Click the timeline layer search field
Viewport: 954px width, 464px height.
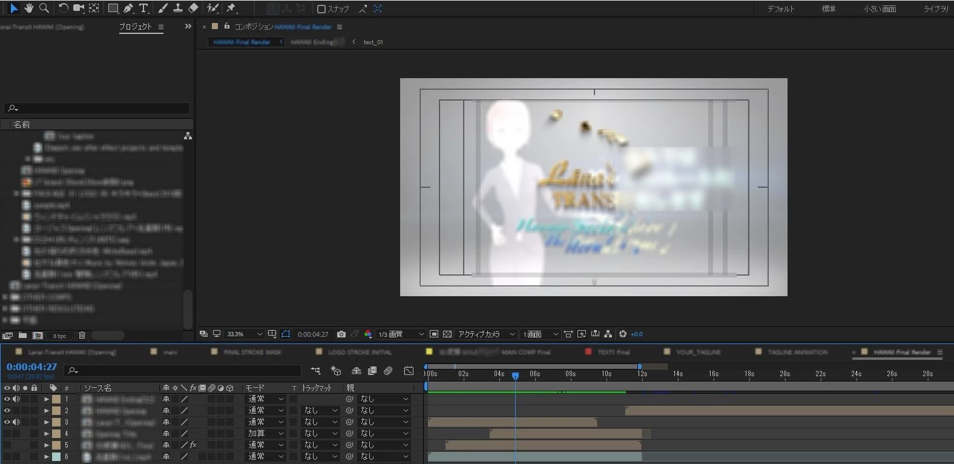pos(183,370)
